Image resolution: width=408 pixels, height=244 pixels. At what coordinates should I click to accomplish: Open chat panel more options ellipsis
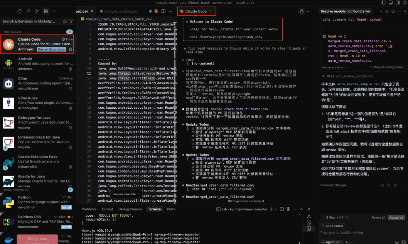point(399,12)
